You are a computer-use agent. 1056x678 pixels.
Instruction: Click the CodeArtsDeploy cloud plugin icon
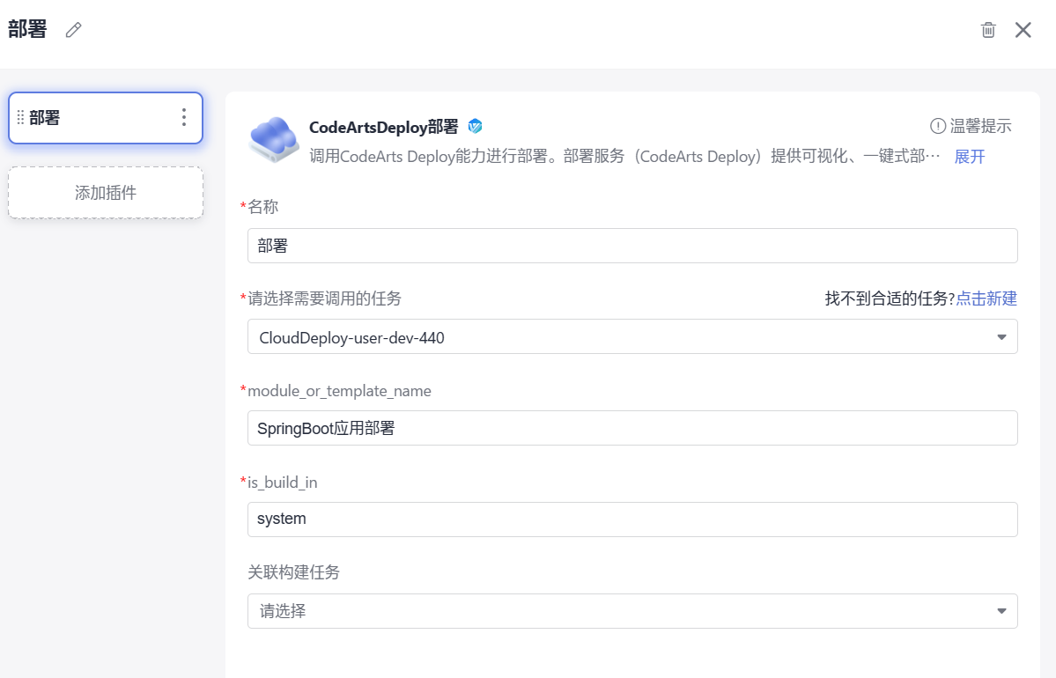pos(273,139)
